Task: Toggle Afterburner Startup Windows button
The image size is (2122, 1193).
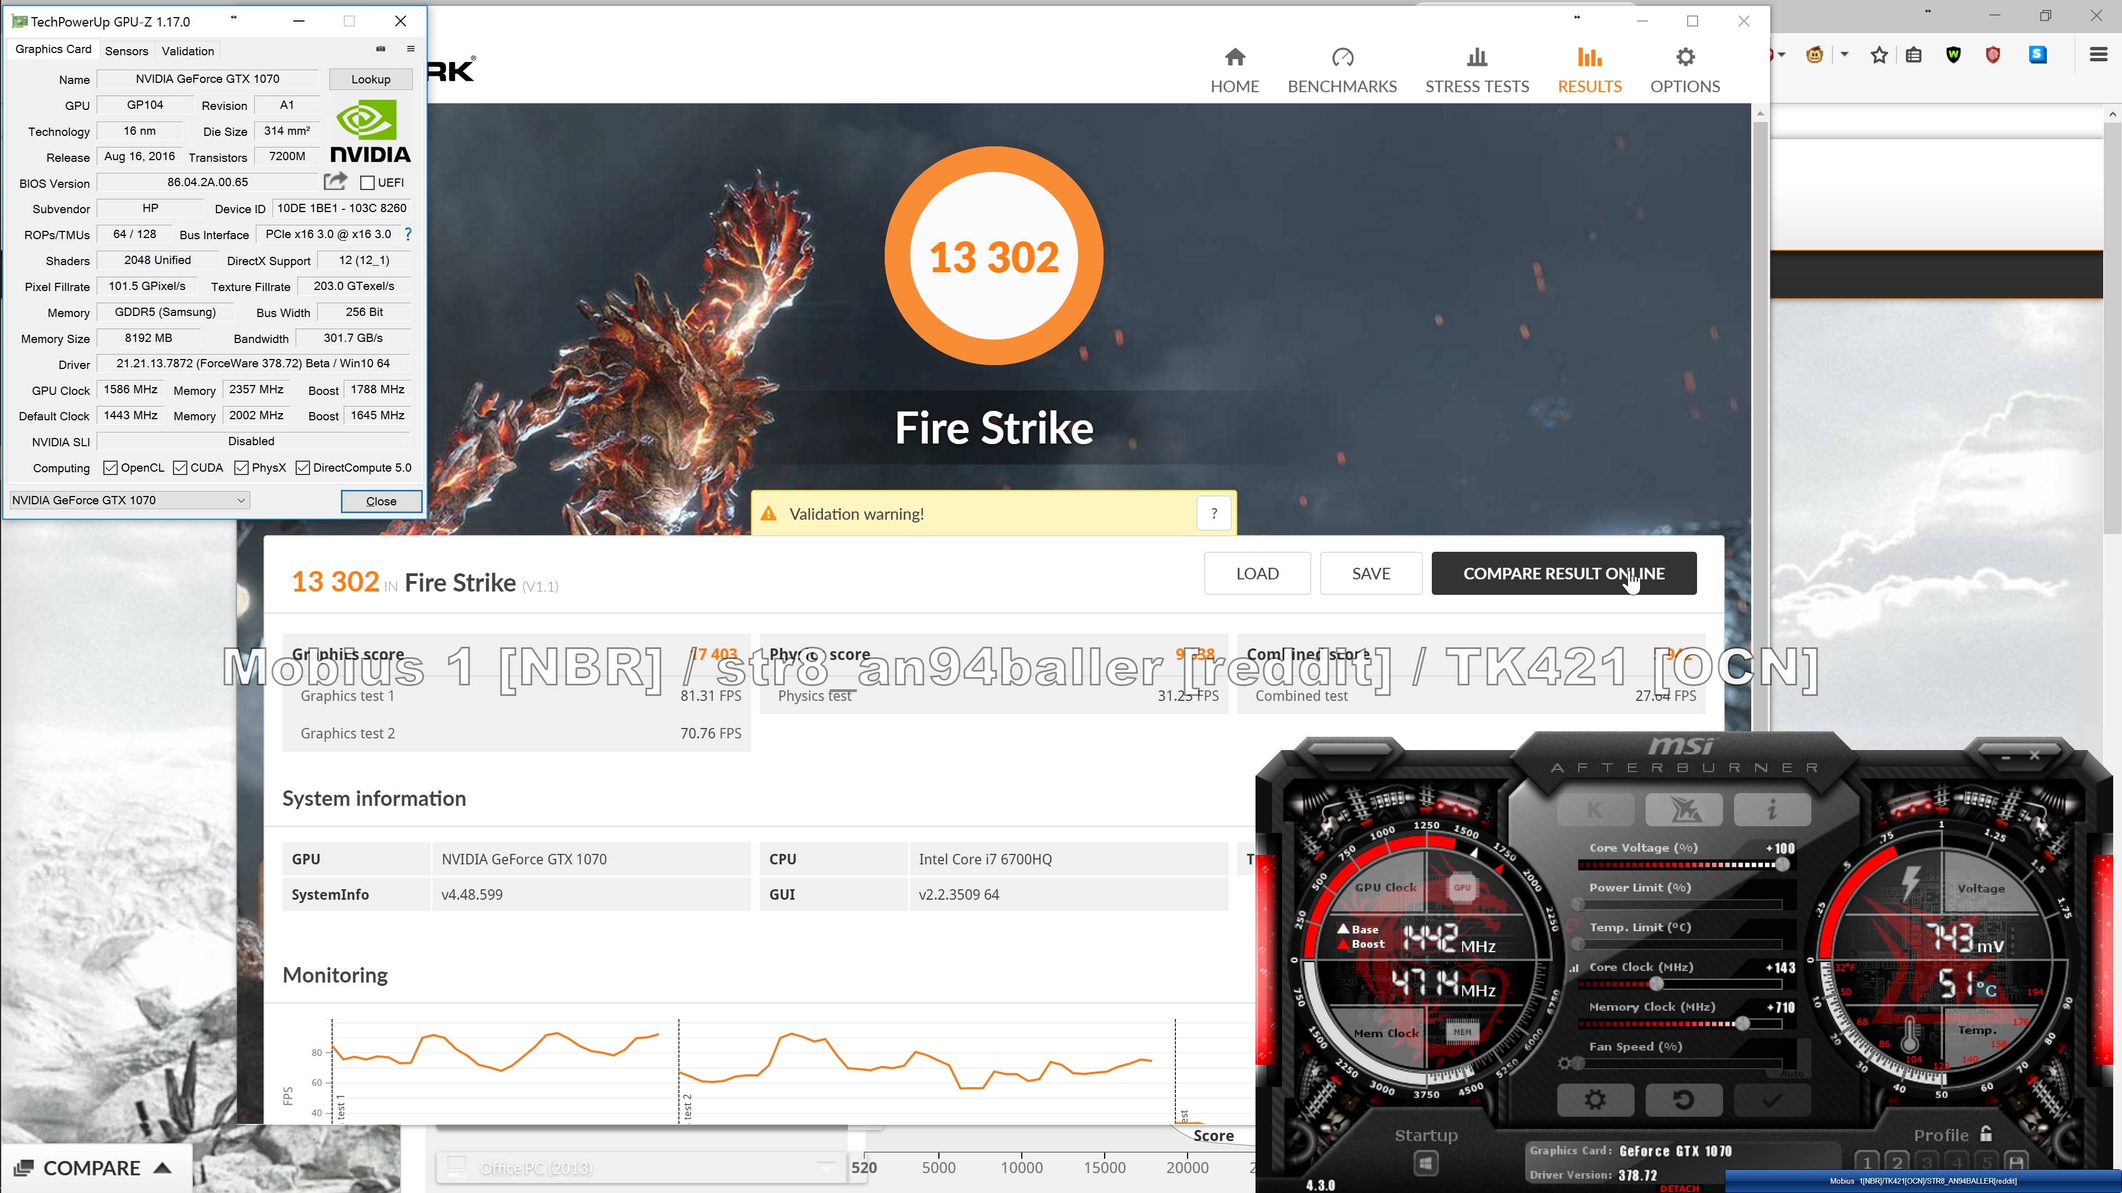Action: coord(1426,1163)
